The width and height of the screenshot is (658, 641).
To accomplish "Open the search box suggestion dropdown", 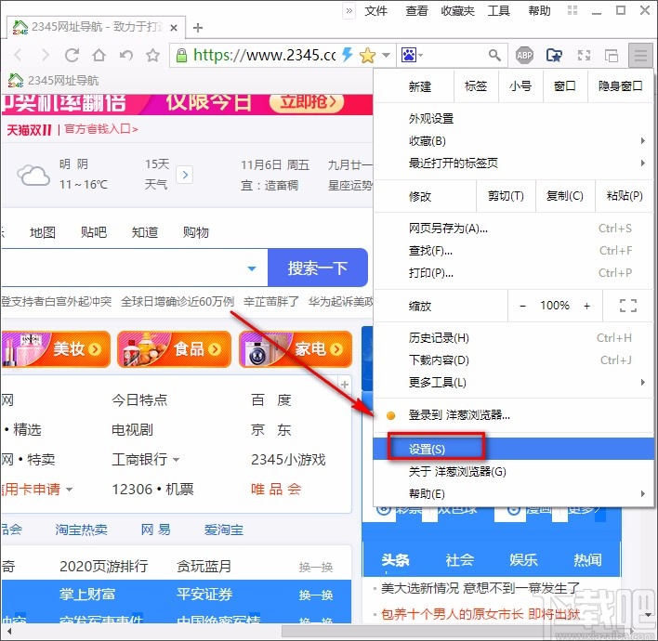I will (x=252, y=268).
